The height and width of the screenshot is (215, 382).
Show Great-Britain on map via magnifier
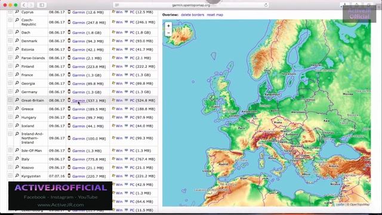[x=17, y=100]
